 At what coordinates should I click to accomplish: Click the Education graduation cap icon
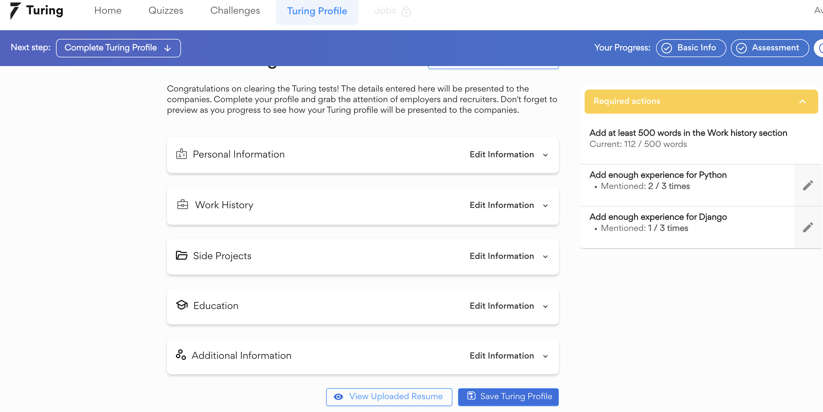182,305
